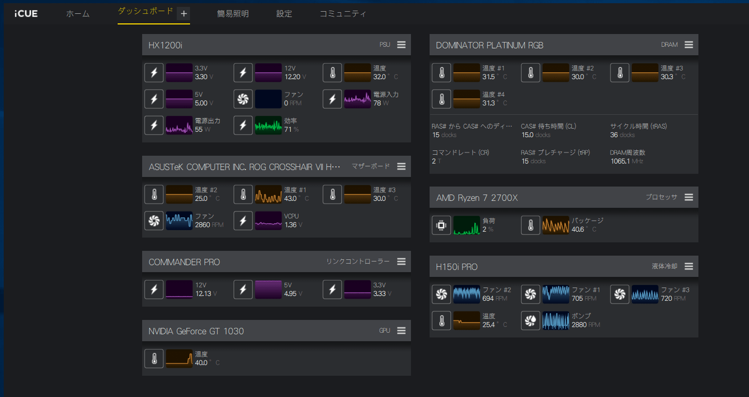Click the 電源出力 55 W lightning icon
This screenshot has width=749, height=397.
(x=154, y=125)
